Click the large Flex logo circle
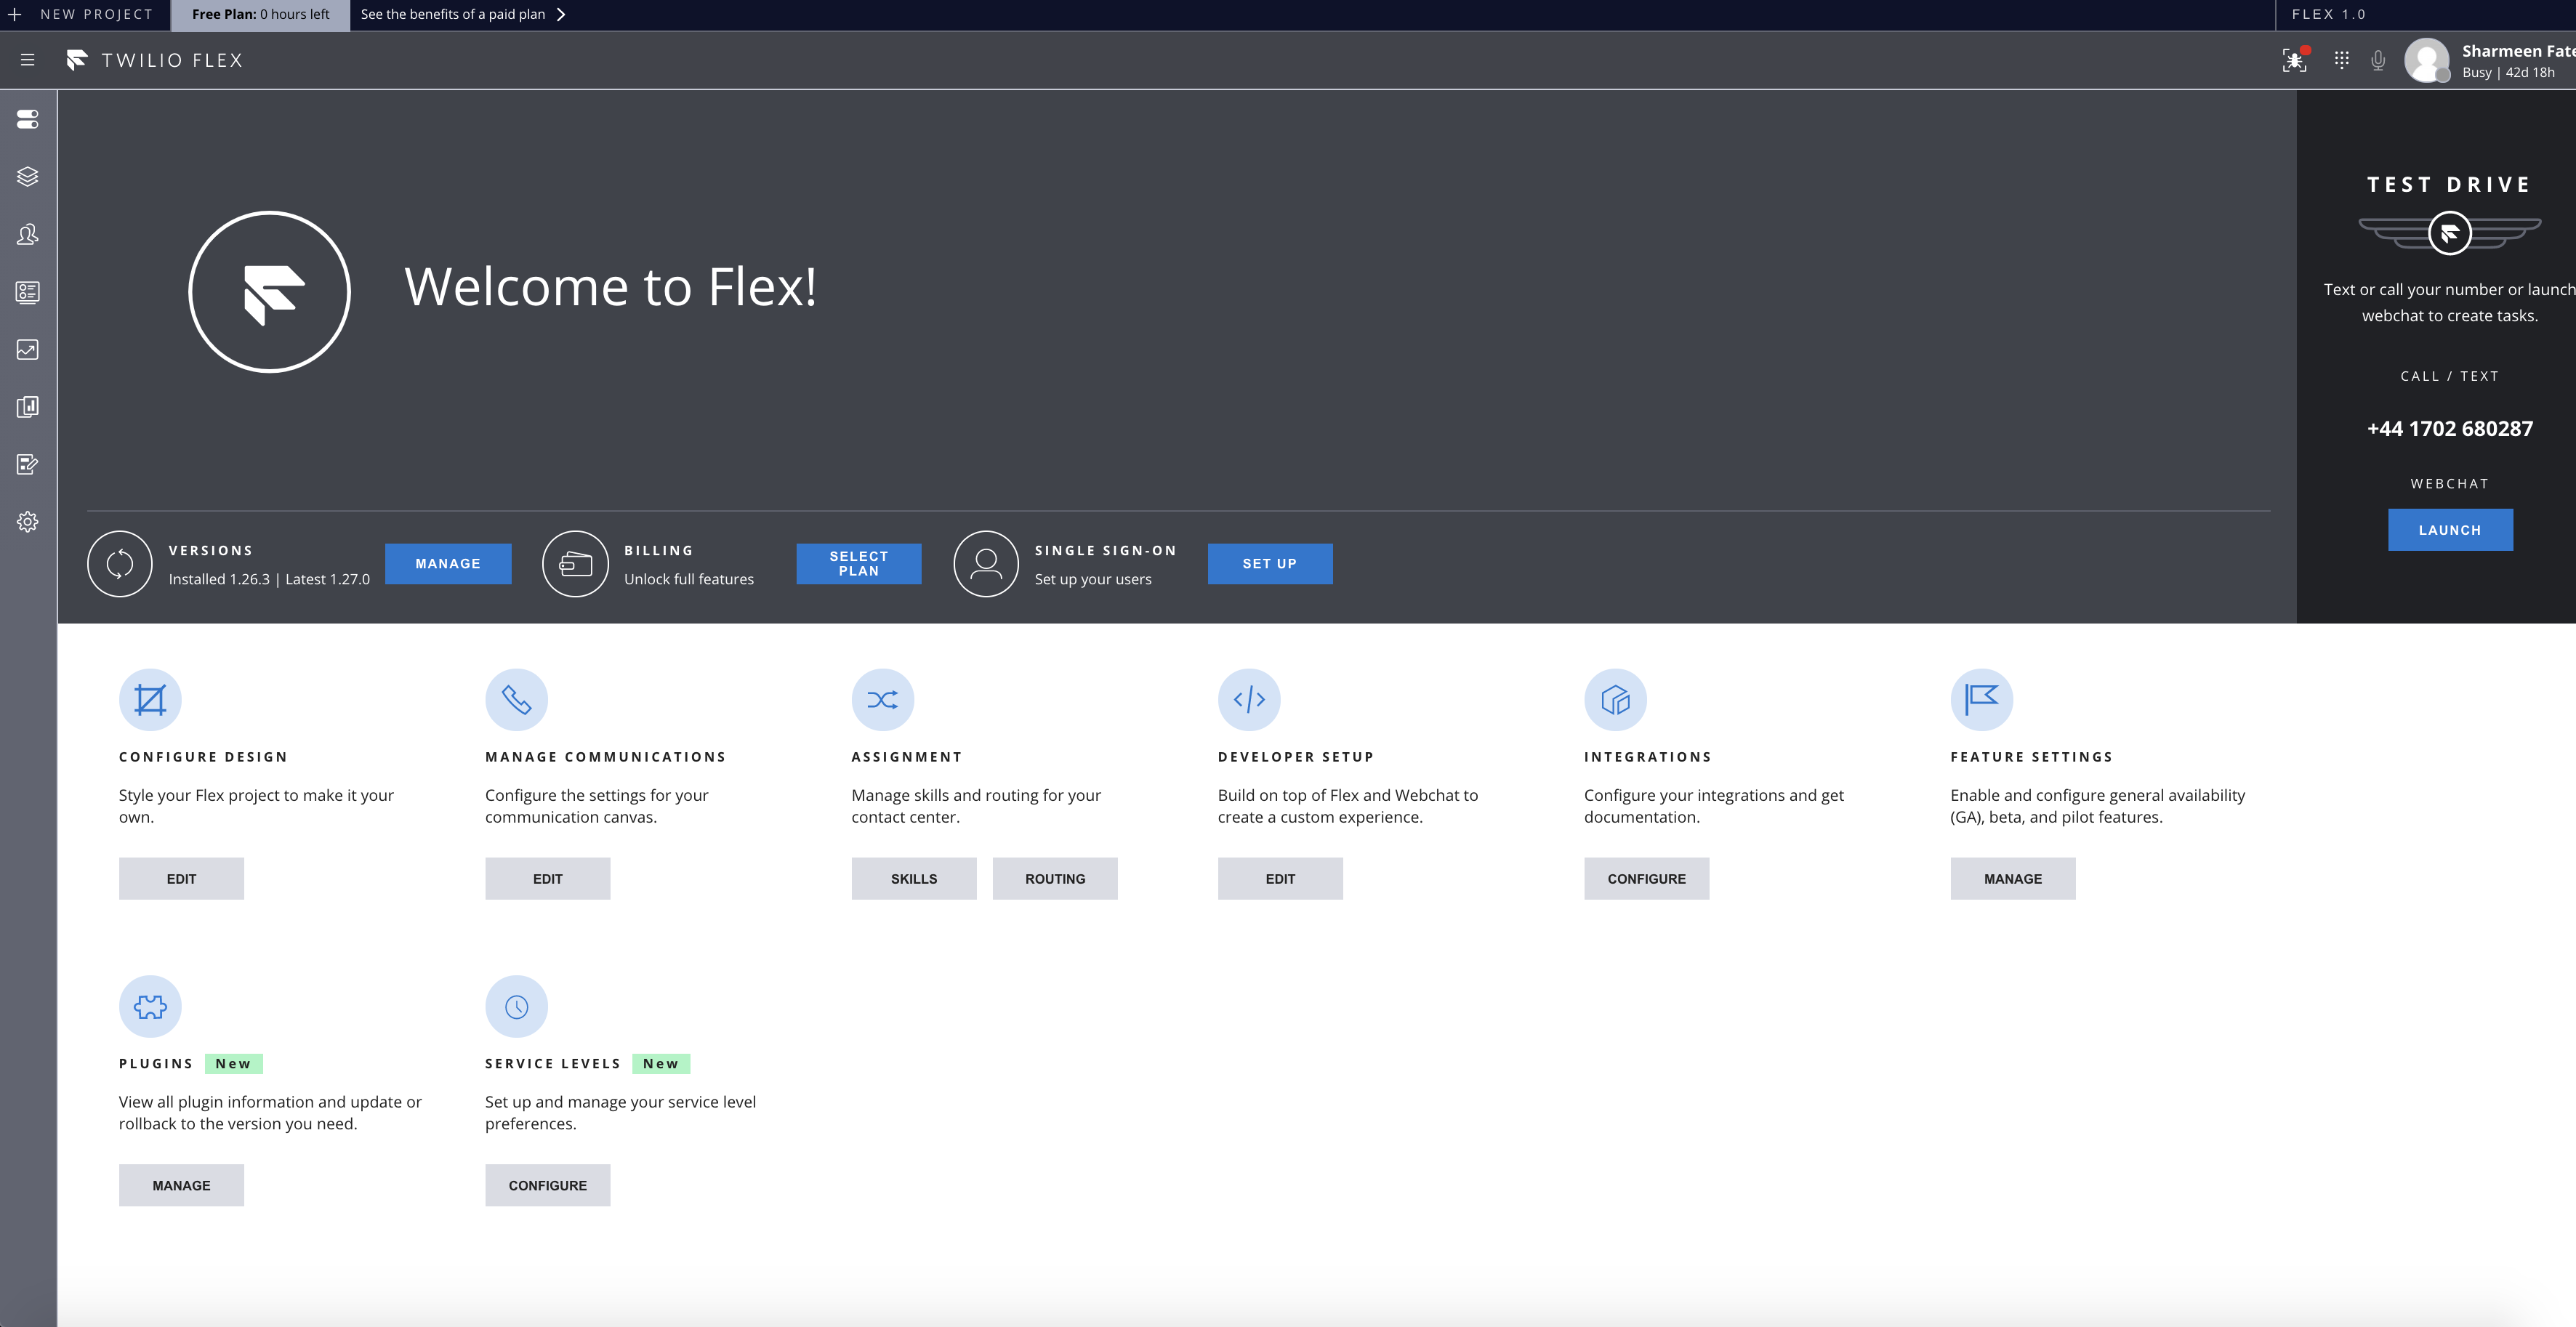The width and height of the screenshot is (2576, 1327). coord(270,292)
